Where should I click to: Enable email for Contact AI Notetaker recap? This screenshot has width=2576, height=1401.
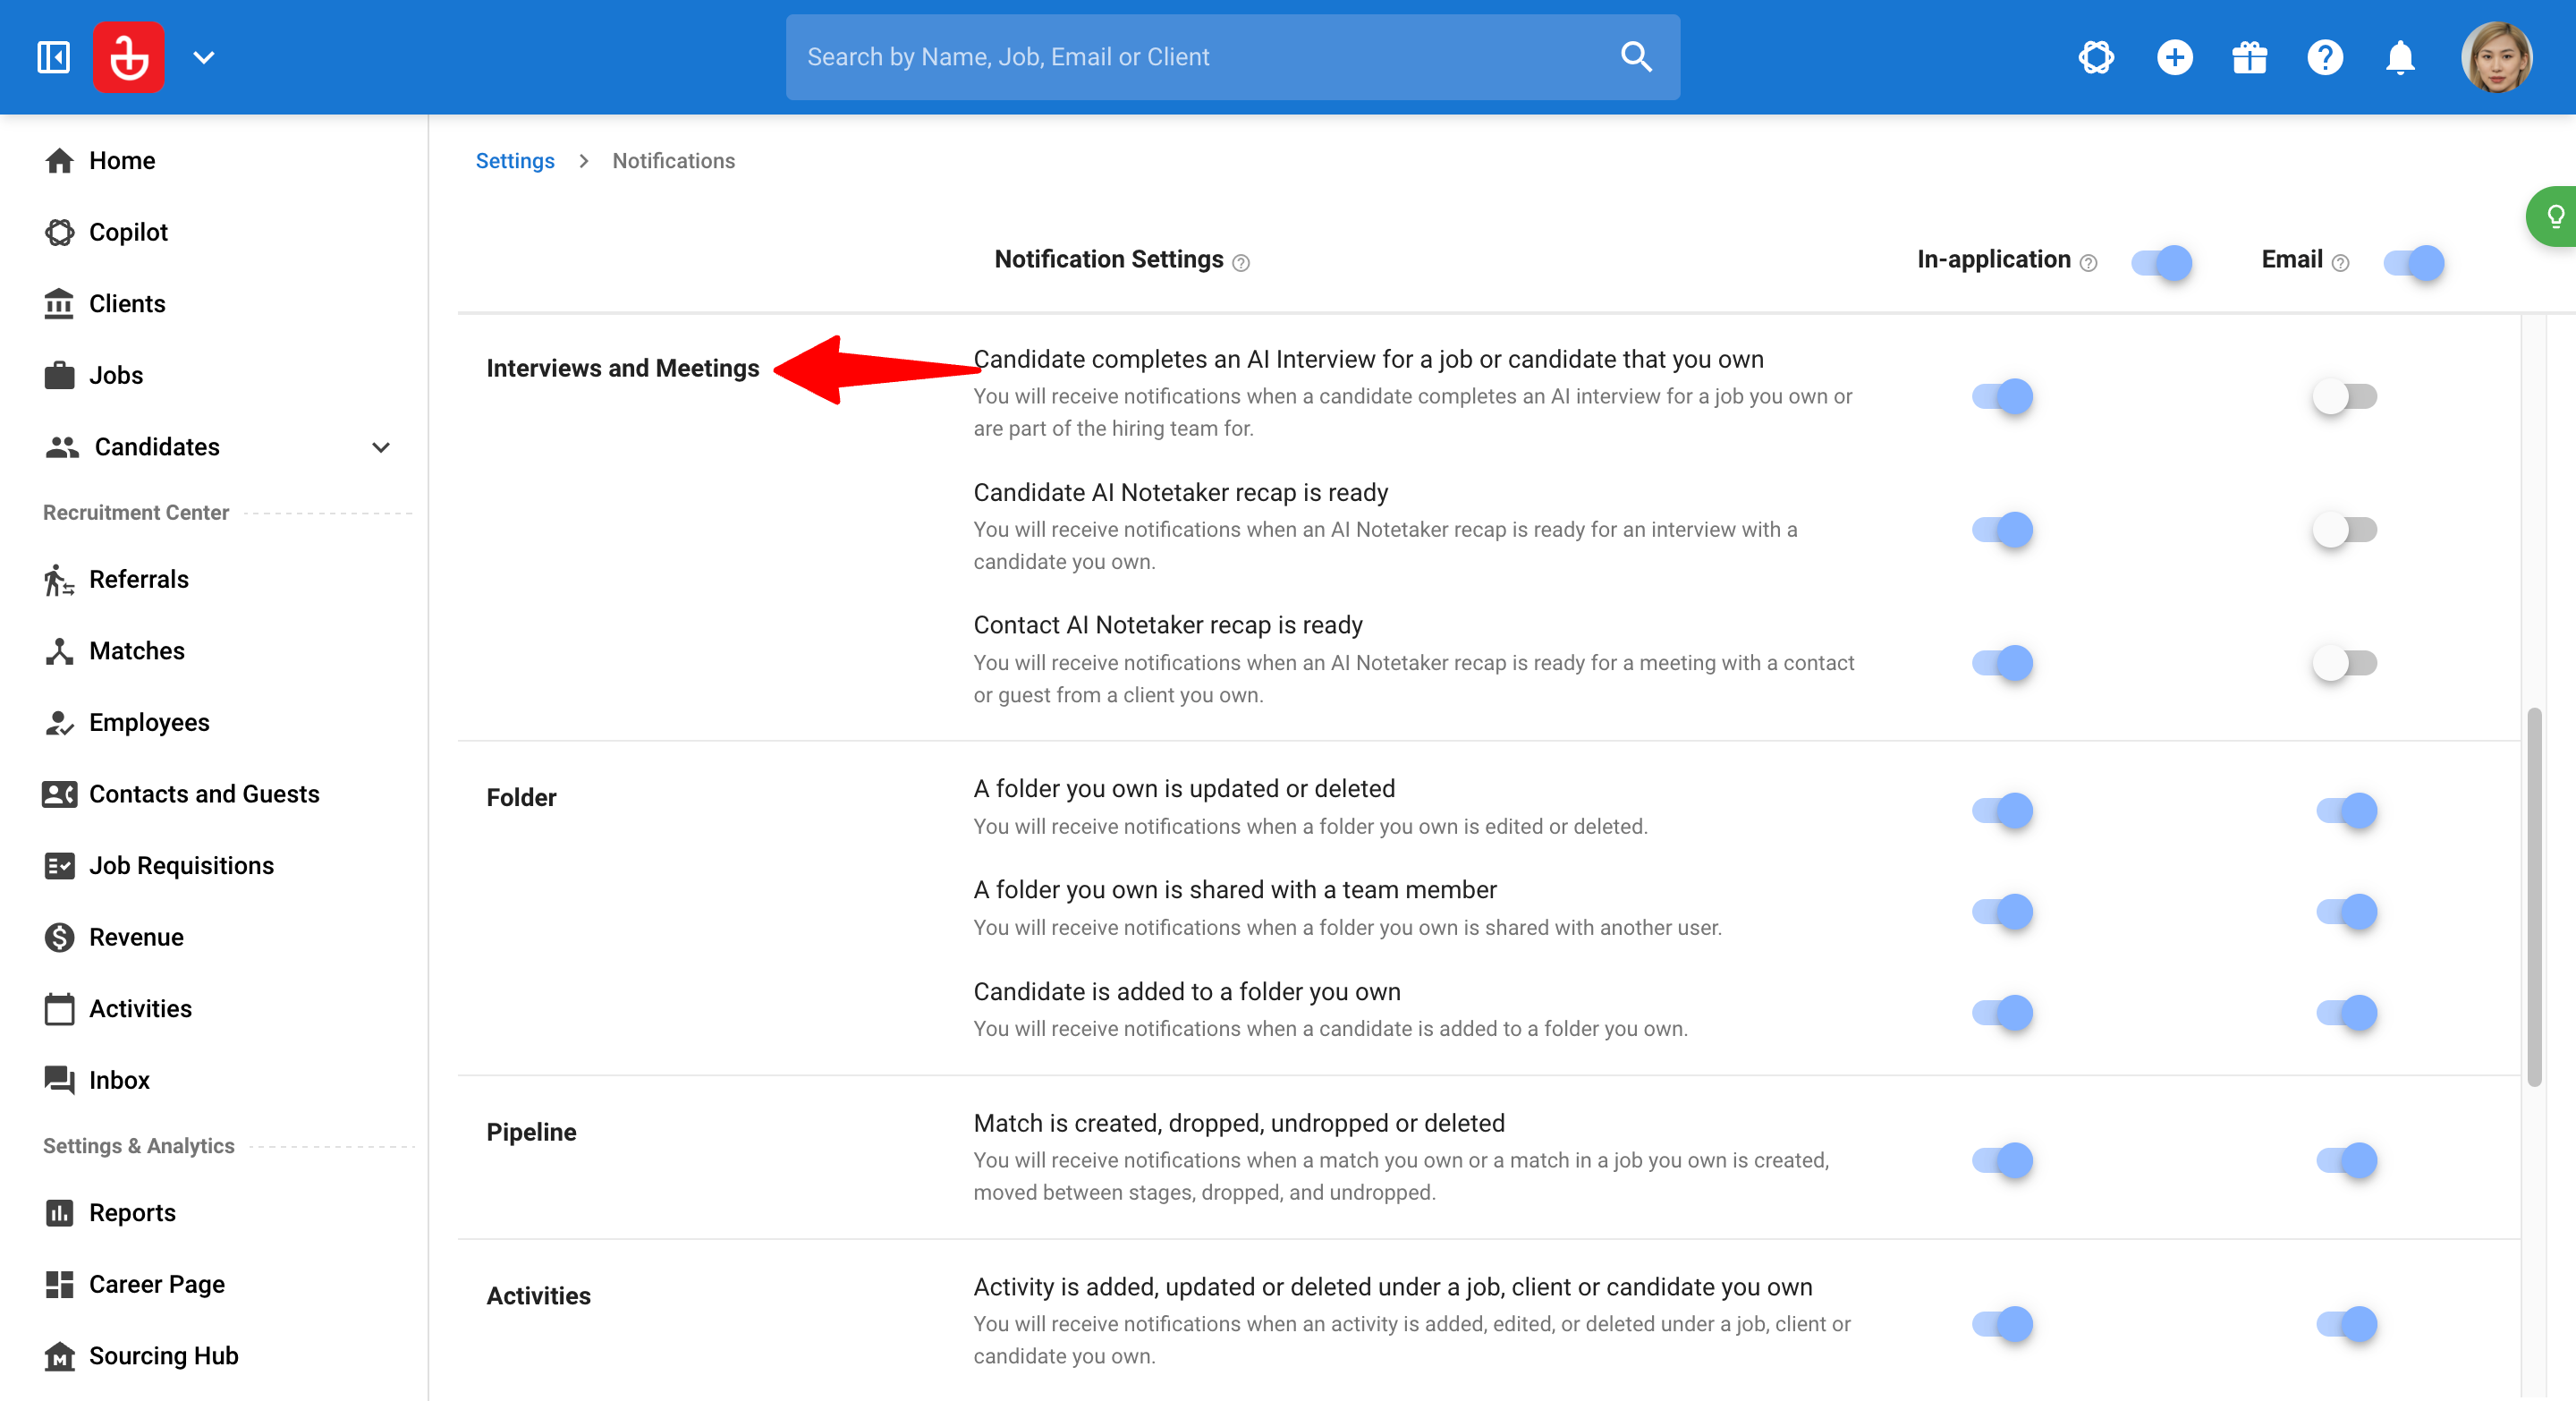click(2344, 662)
